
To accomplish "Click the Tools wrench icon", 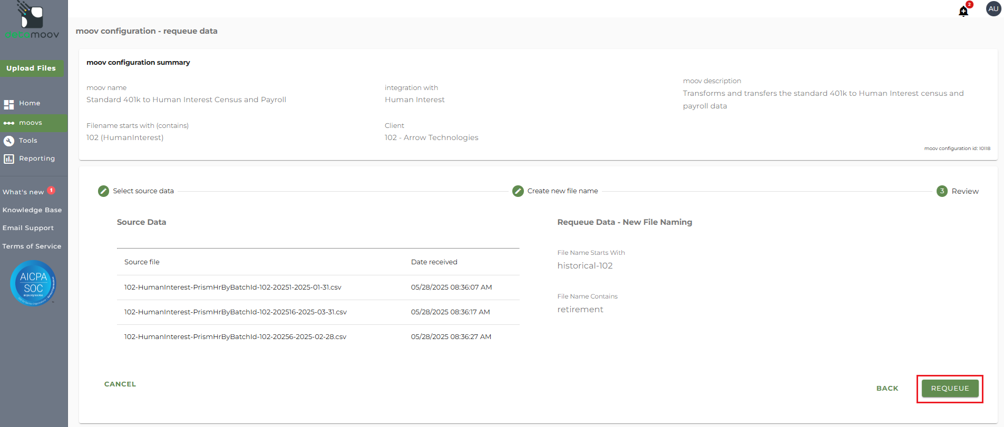I will pyautogui.click(x=9, y=141).
